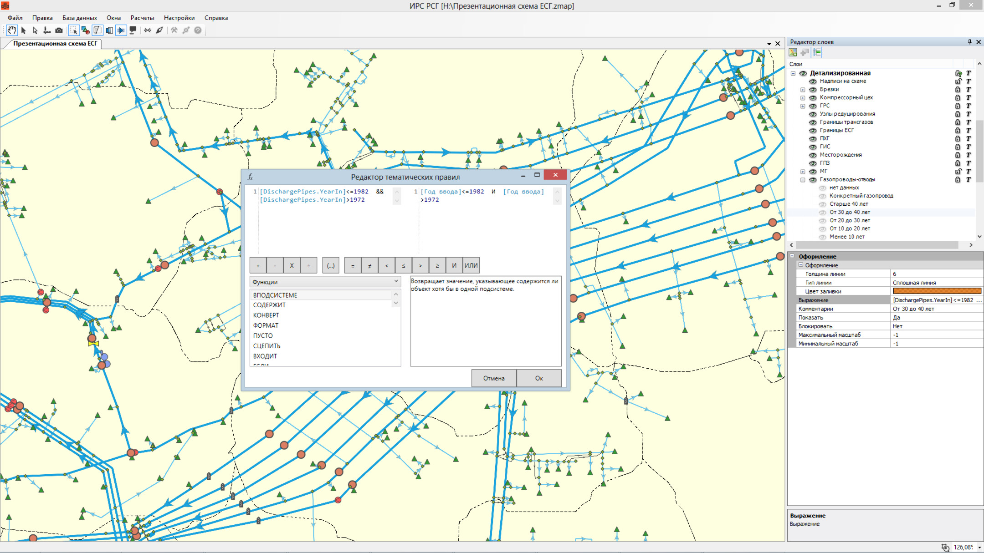The height and width of the screenshot is (553, 984).
Task: Open the Функции dropdown list
Action: click(395, 282)
